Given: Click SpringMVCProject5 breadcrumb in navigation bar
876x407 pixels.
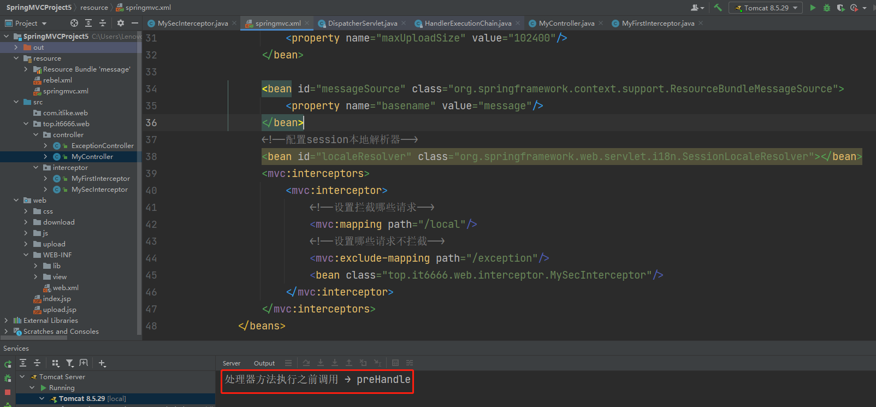Looking at the screenshot, I should 39,8.
